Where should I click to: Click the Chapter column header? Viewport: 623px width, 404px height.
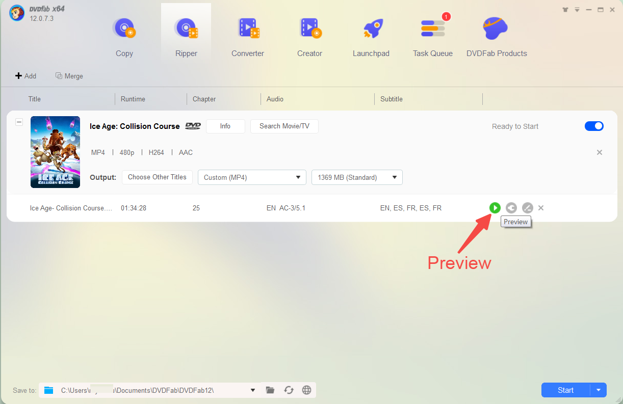tap(204, 99)
